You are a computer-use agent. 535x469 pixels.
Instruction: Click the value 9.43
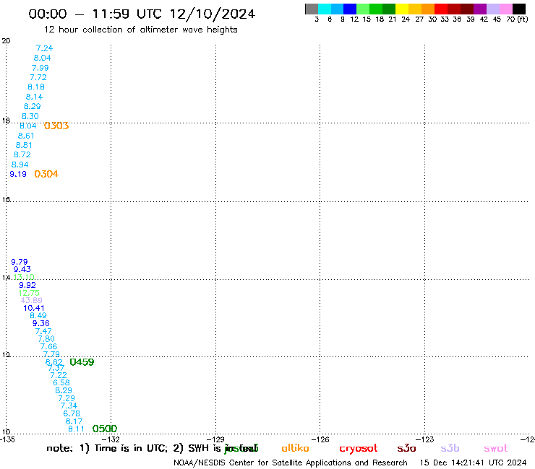tap(22, 269)
